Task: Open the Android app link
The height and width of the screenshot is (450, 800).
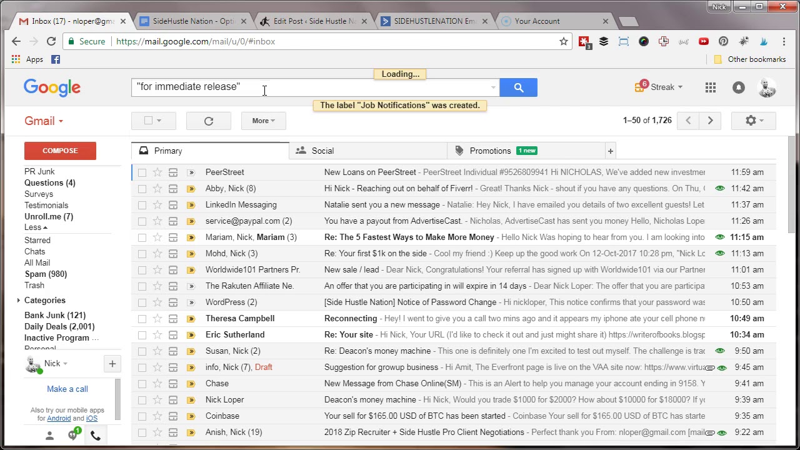Action: tap(59, 418)
